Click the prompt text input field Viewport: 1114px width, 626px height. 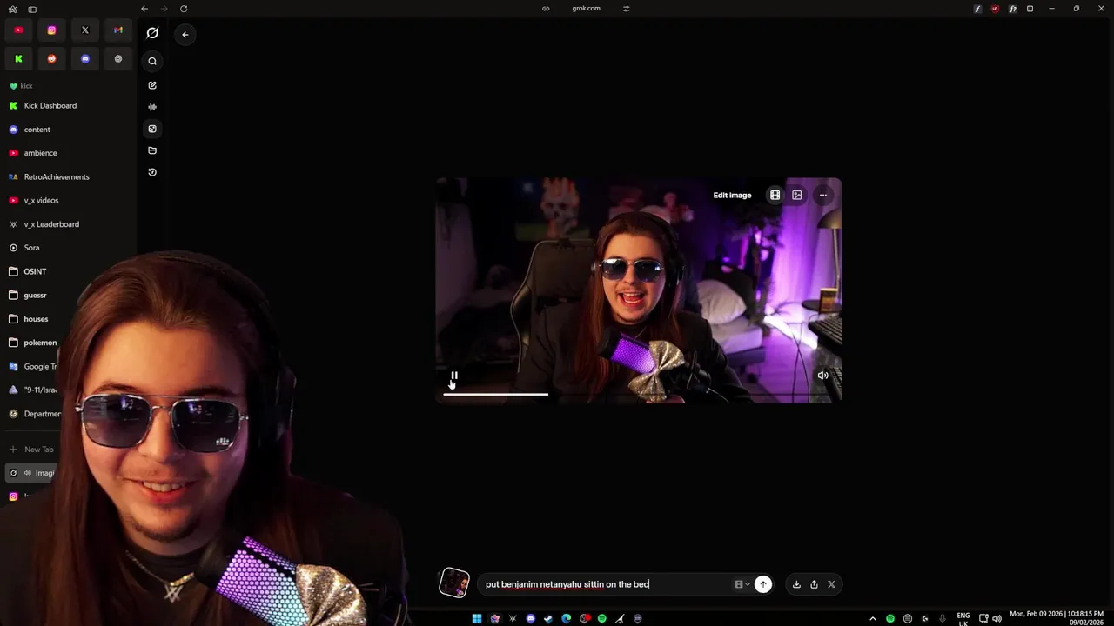tap(607, 584)
